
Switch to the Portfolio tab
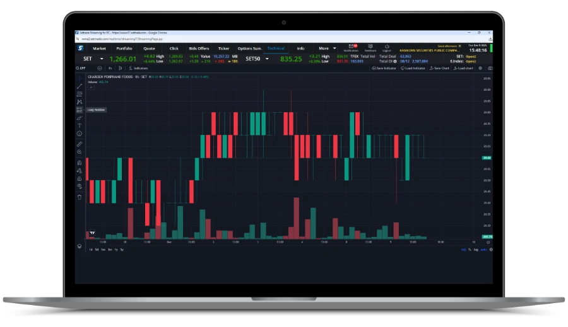coord(124,49)
